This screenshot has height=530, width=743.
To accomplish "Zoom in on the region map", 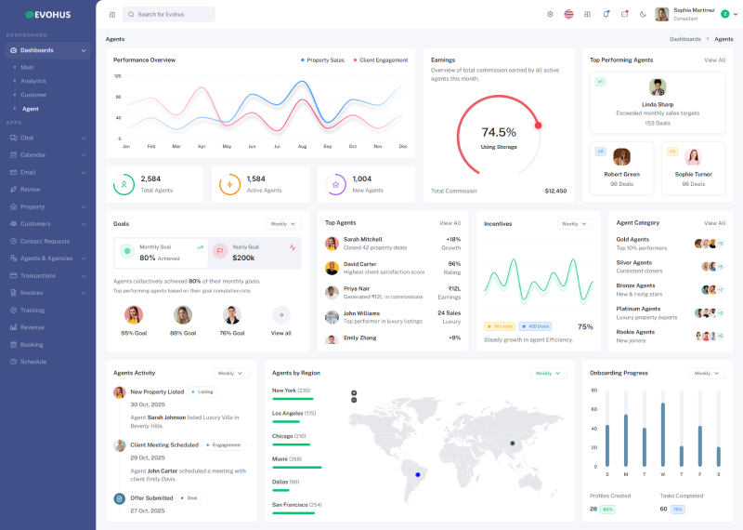I will tap(354, 392).
